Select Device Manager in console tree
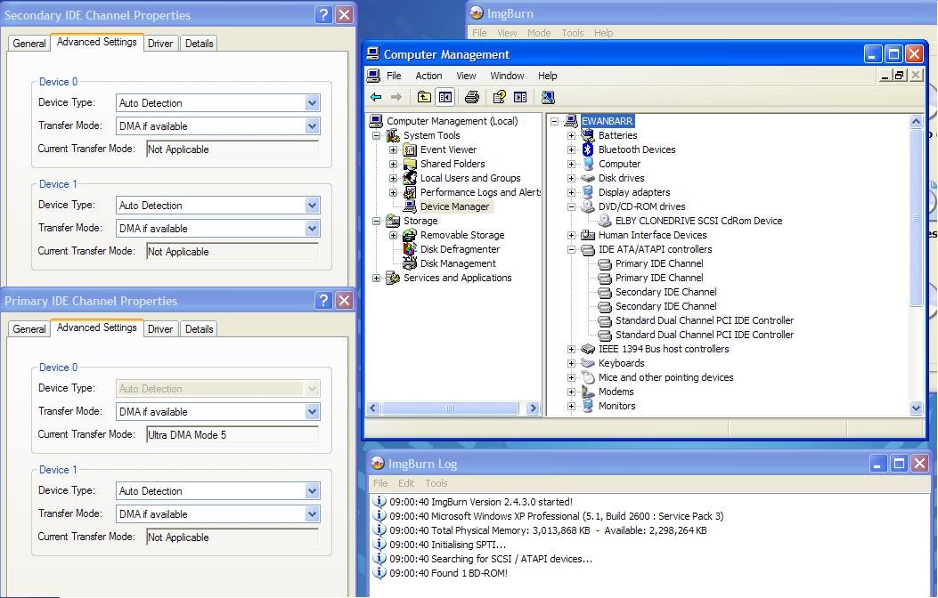938x598 pixels. (454, 206)
